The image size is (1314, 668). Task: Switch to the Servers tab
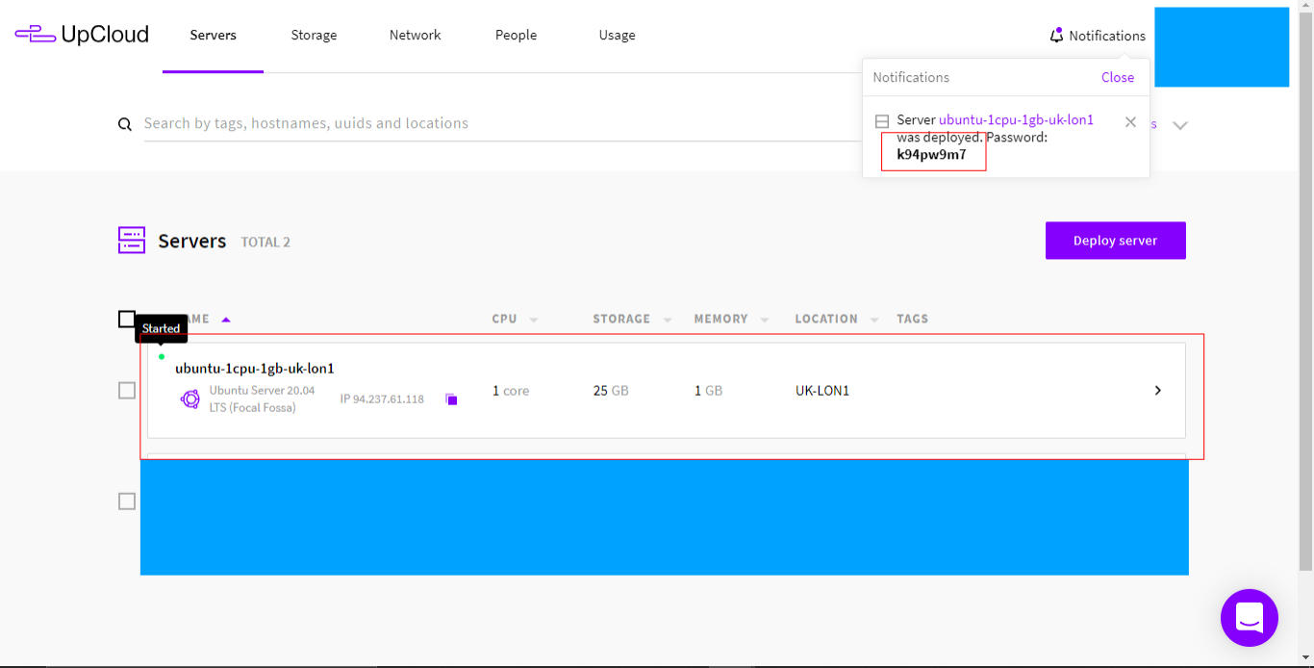pyautogui.click(x=213, y=35)
